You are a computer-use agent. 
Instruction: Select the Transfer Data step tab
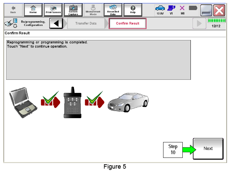click(x=86, y=24)
